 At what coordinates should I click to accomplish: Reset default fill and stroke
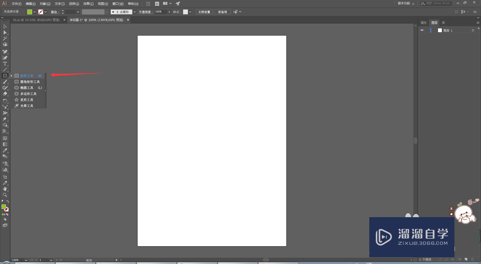coord(3,201)
